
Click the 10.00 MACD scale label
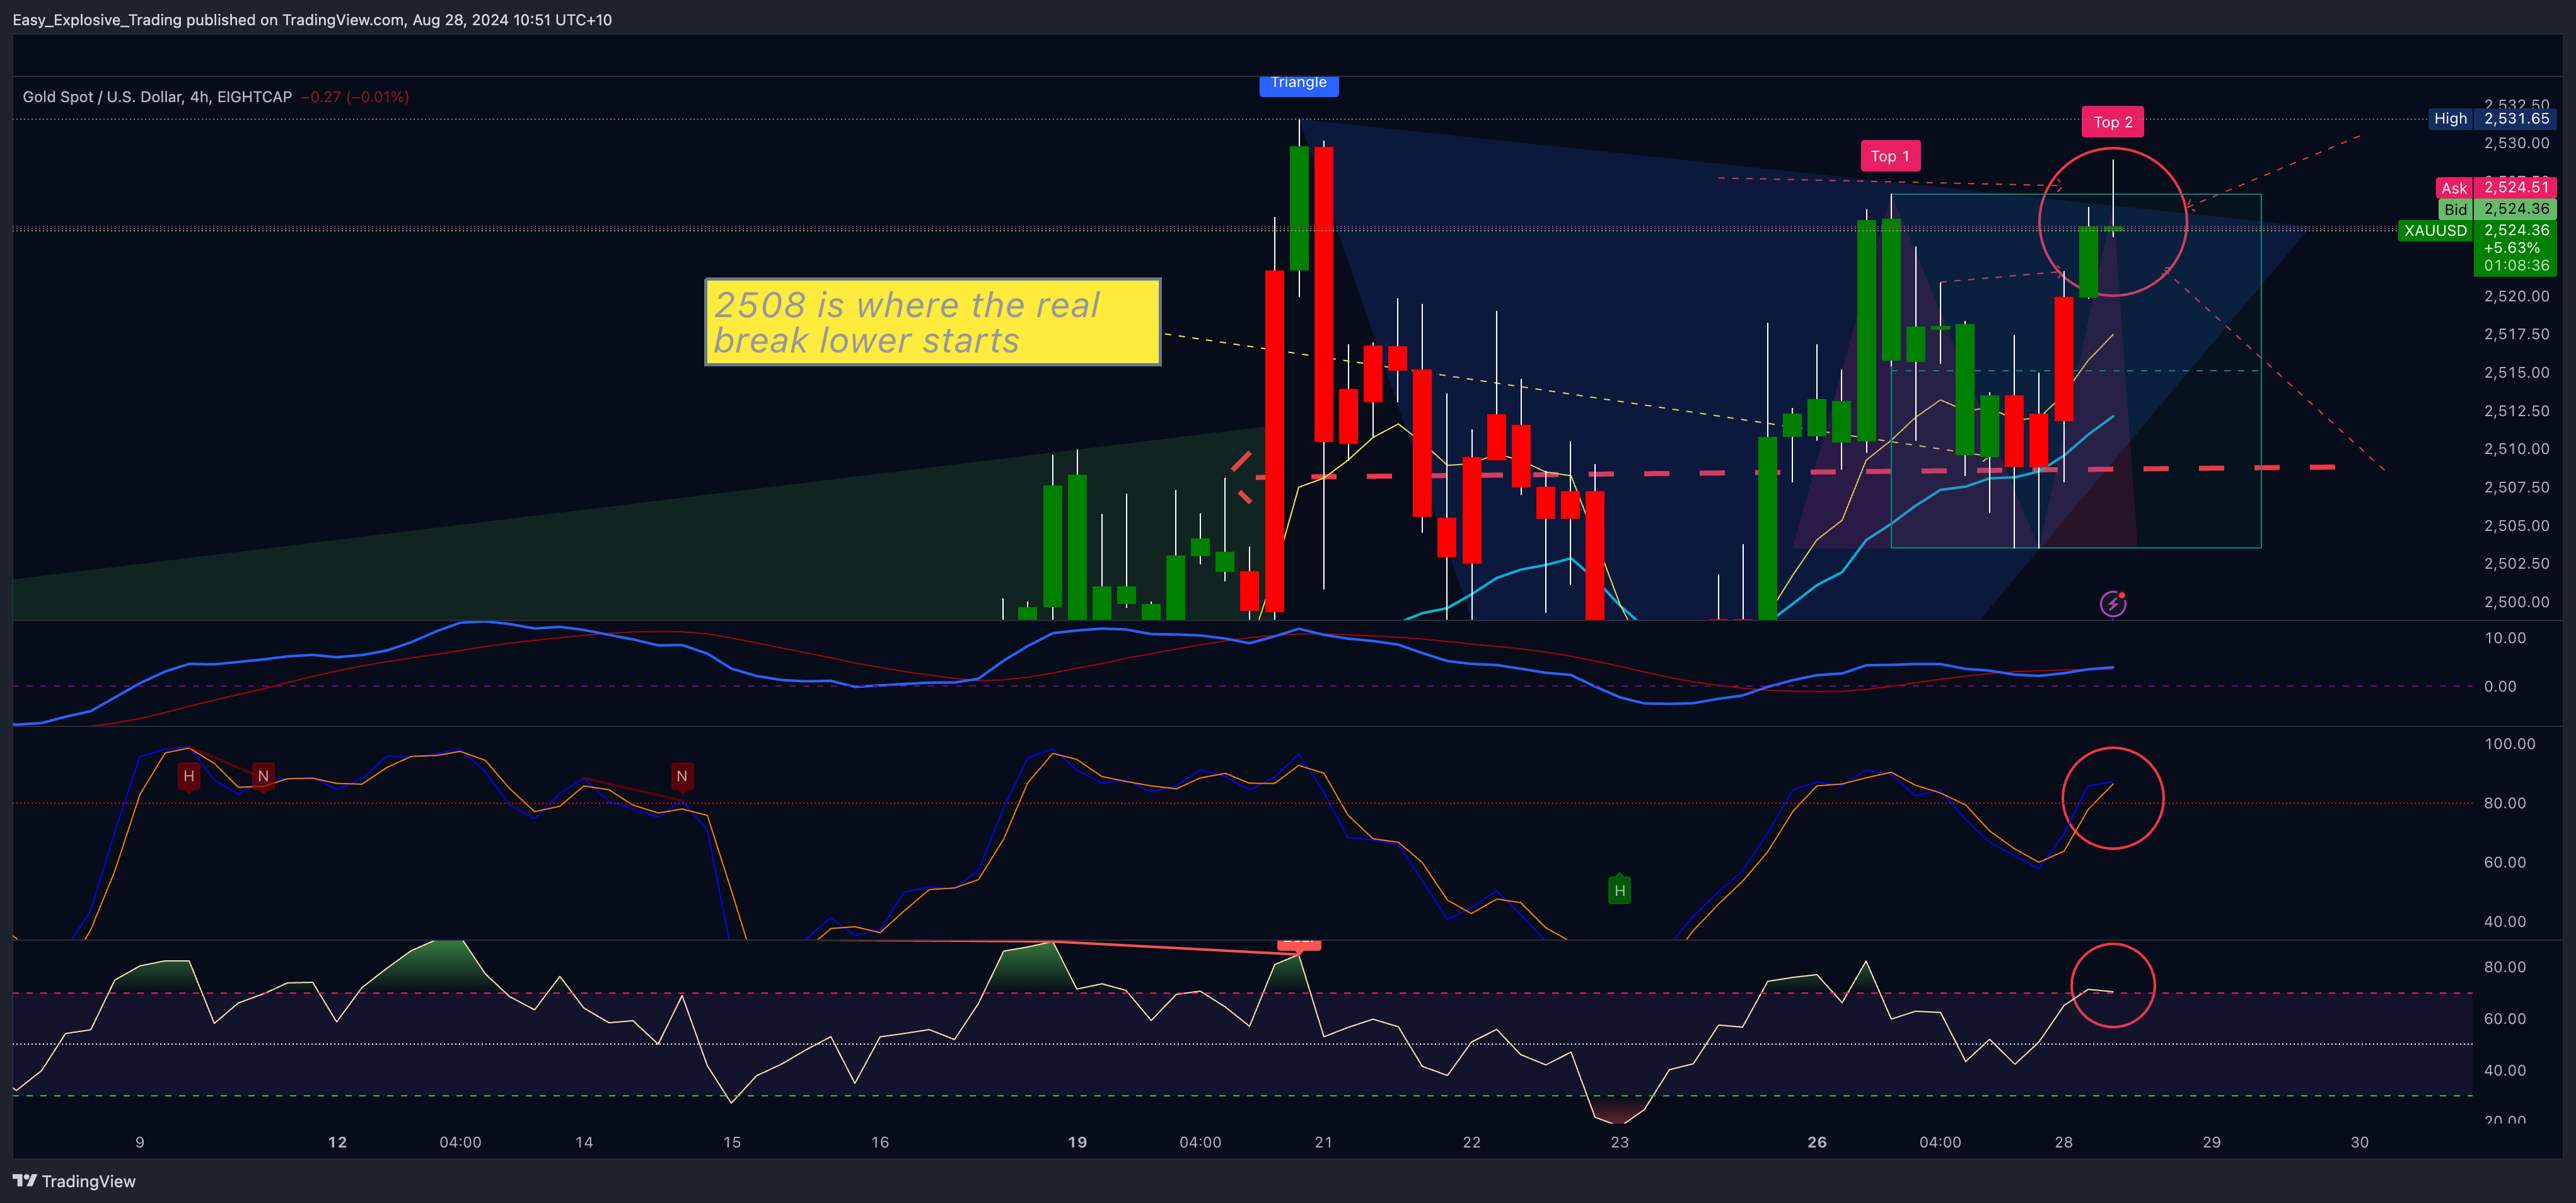coord(2505,638)
